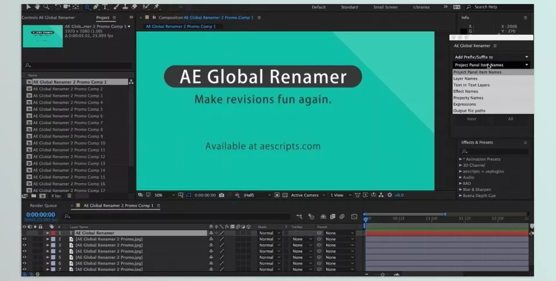This screenshot has height=281, width=556.
Task: Enable frame blending icon in timeline
Action: (x=332, y=217)
